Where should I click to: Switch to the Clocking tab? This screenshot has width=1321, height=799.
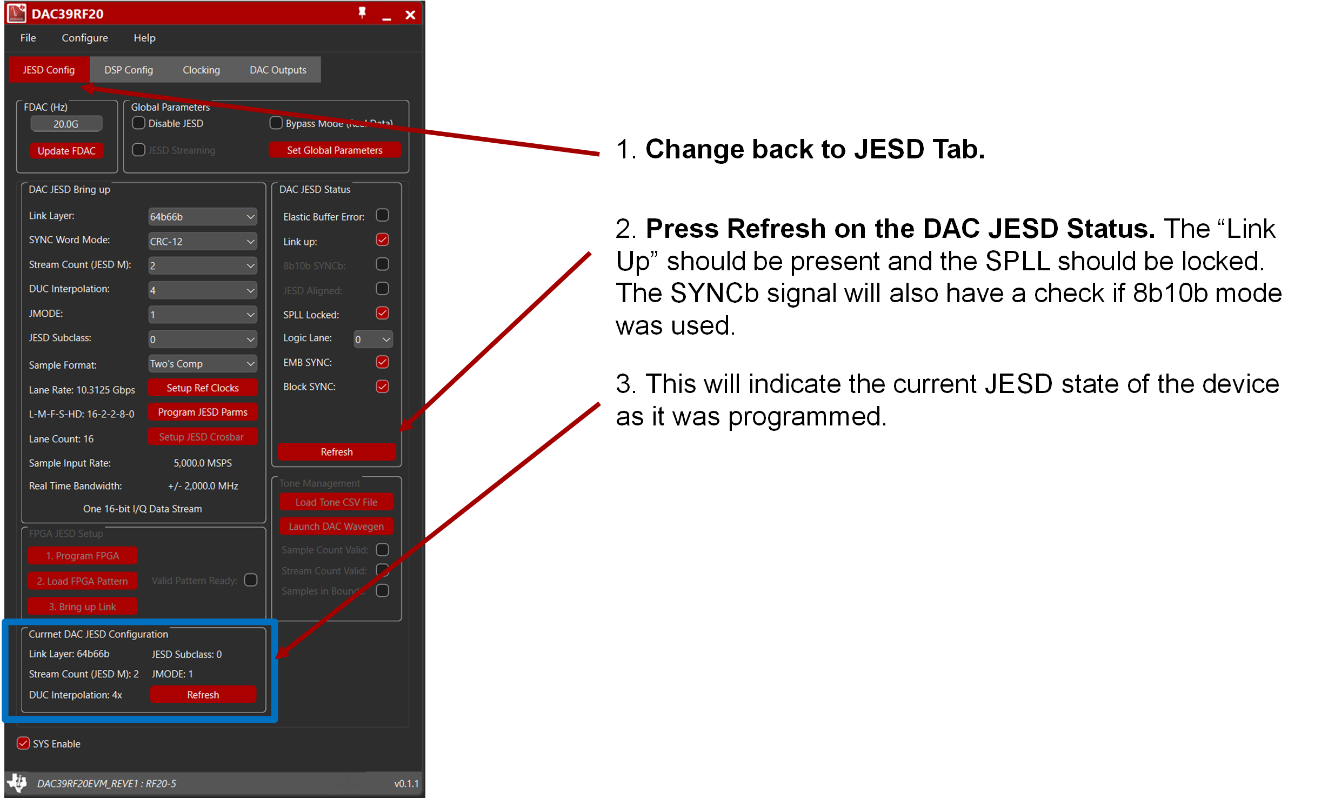point(201,69)
